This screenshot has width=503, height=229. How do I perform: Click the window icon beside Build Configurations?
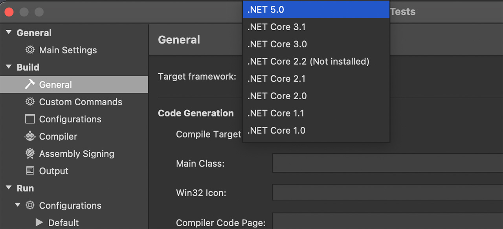(30, 119)
